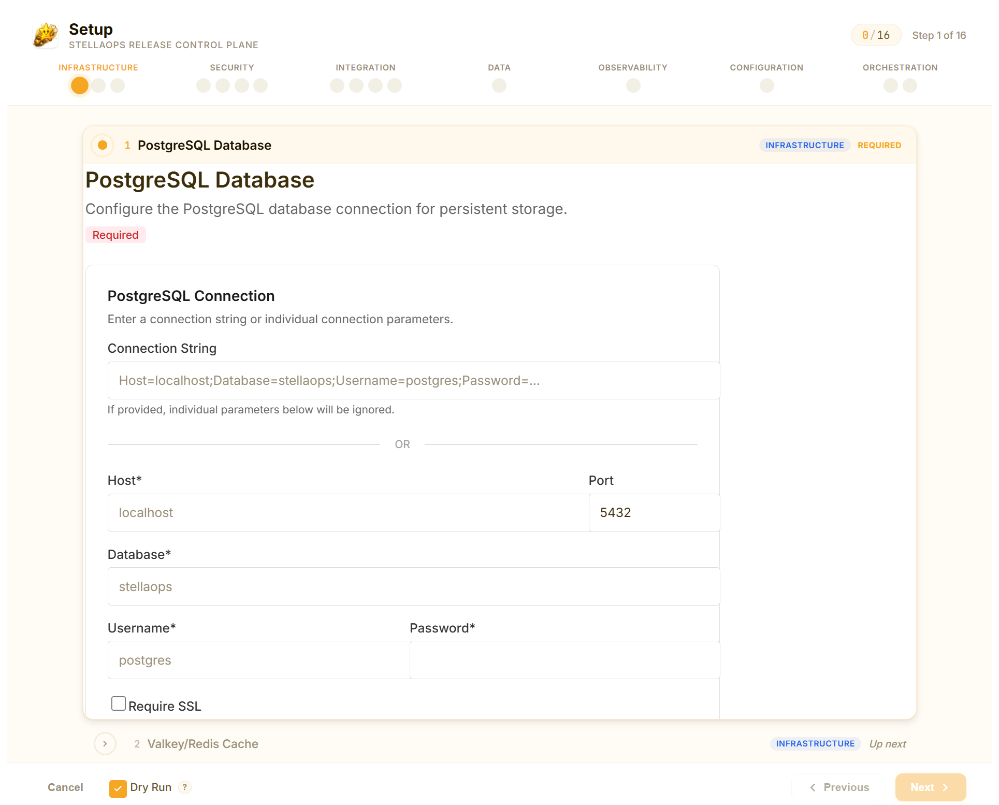Image resolution: width=999 pixels, height=805 pixels.
Task: Open the Valkey/Redis Cache step row
Action: (202, 744)
